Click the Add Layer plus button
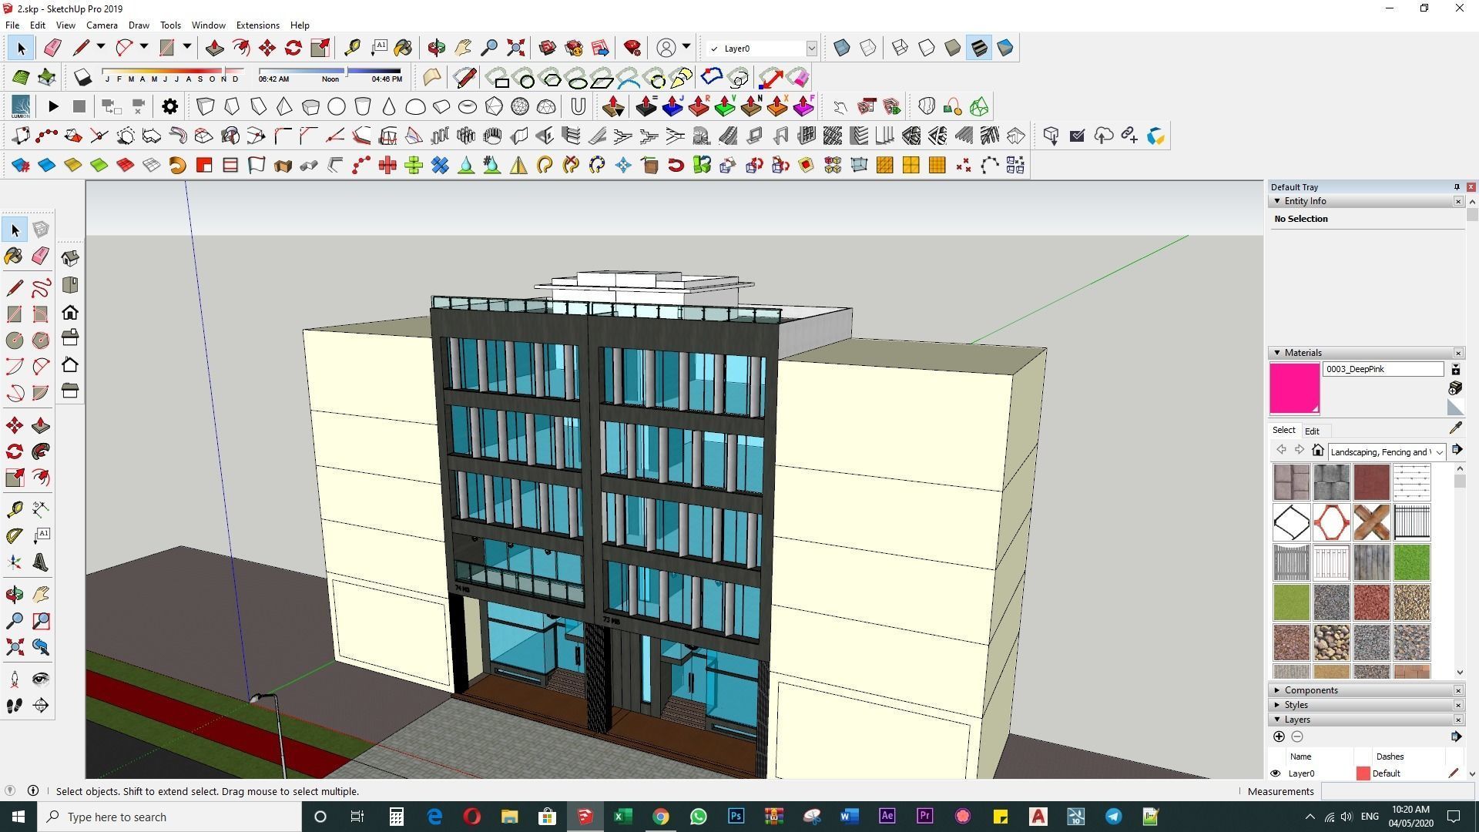 coord(1279,737)
